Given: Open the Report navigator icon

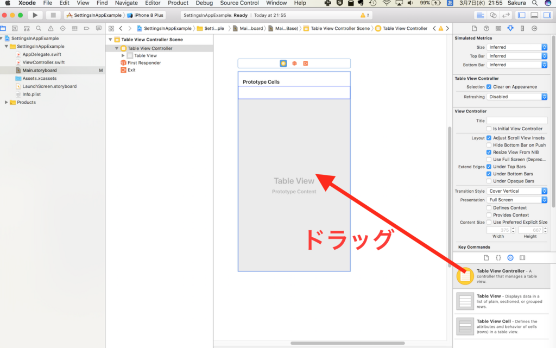Looking at the screenshot, I should click(x=99, y=28).
